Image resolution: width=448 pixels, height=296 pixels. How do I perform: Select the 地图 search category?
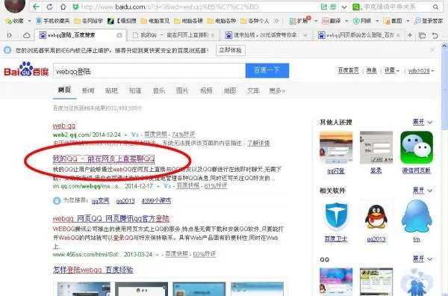tap(230, 90)
